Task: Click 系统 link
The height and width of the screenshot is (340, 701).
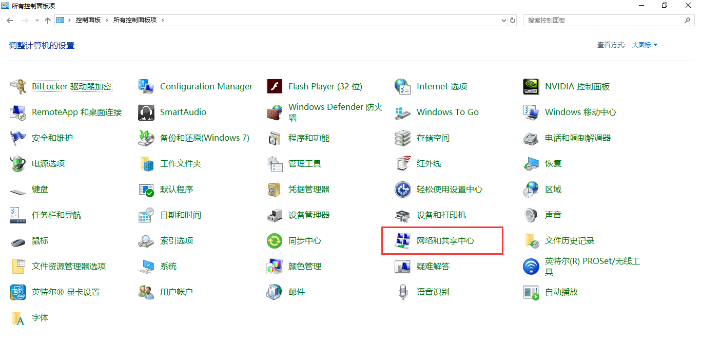Action: [168, 266]
